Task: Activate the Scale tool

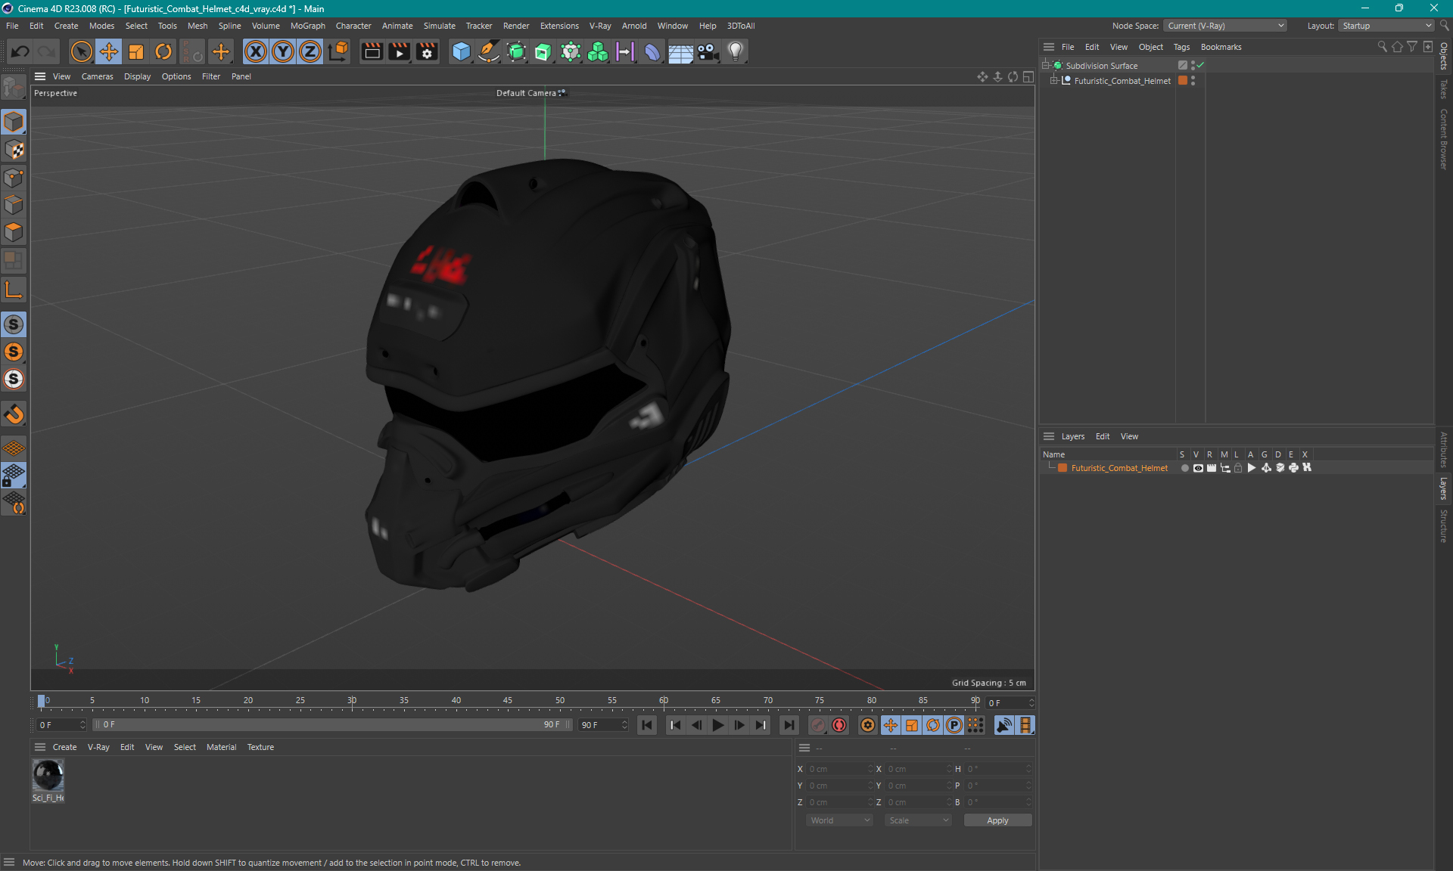Action: pyautogui.click(x=135, y=51)
